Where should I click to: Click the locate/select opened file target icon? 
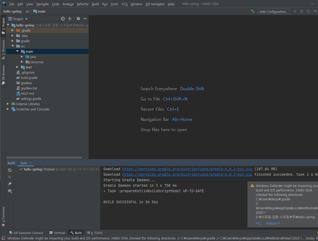coord(63,19)
